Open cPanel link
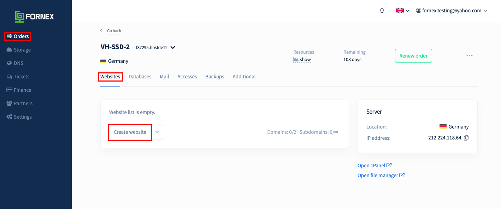 coord(375,165)
